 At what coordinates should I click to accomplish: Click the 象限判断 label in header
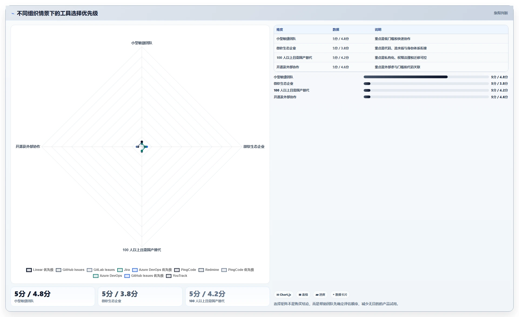(501, 13)
